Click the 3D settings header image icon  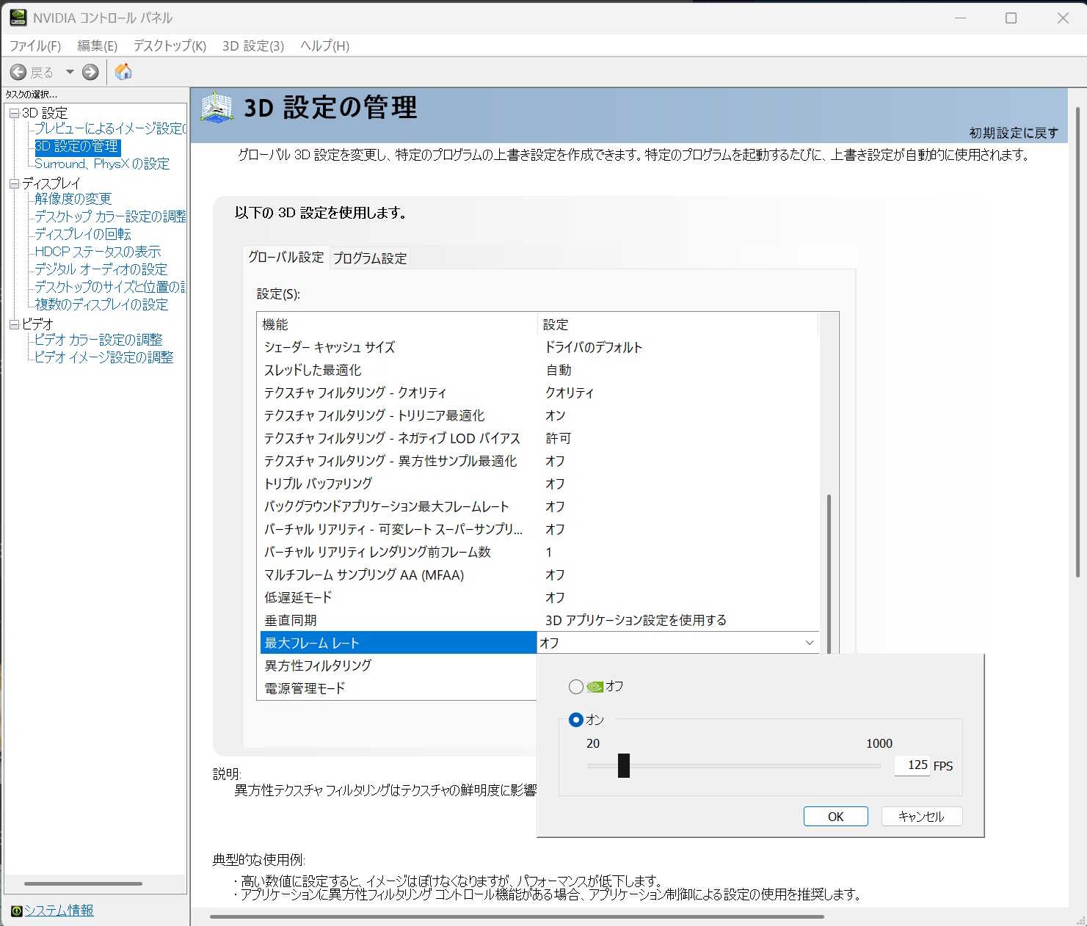(217, 108)
